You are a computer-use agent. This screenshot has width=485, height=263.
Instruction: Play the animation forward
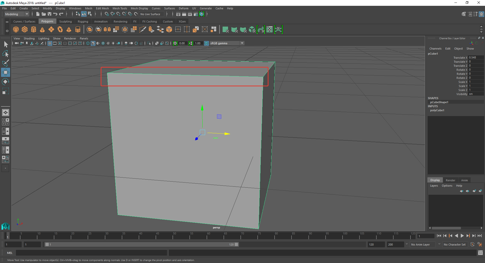tap(462, 236)
